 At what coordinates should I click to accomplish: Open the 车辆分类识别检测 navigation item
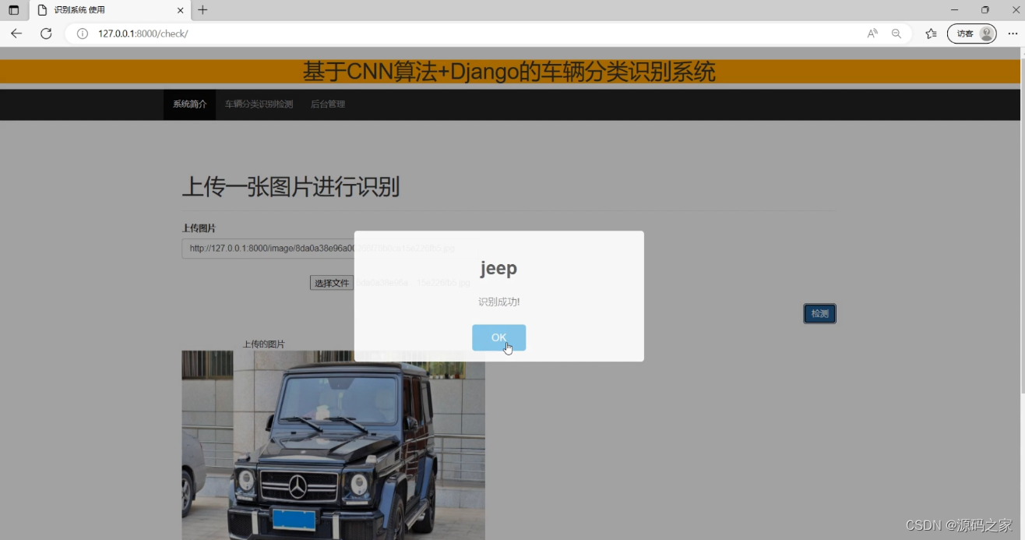point(259,104)
